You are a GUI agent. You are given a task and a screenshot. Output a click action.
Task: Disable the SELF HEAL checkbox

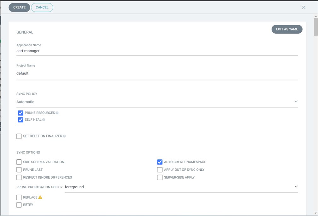21,120
